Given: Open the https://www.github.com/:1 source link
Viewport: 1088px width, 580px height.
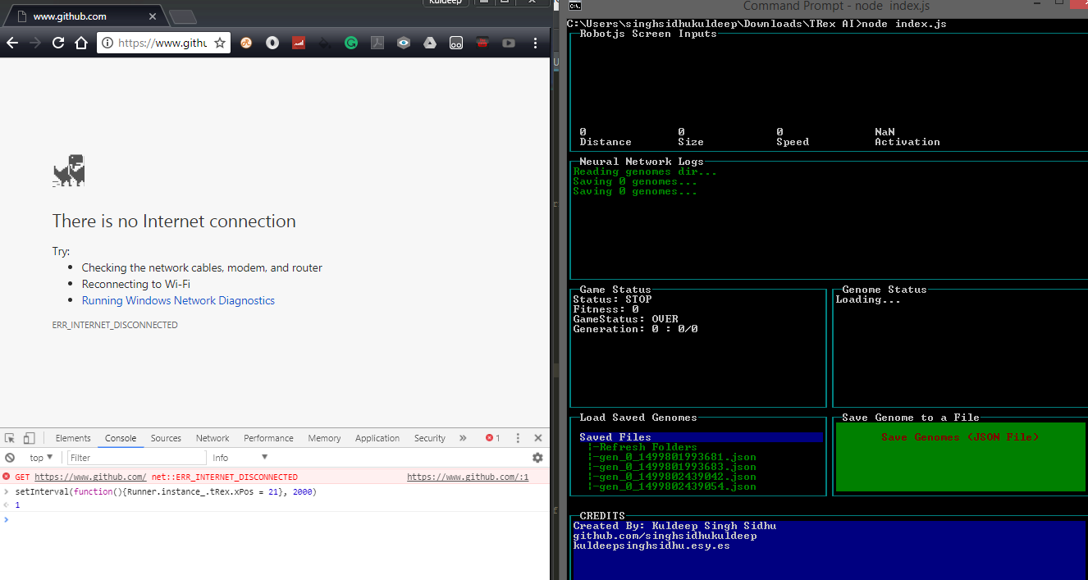Looking at the screenshot, I should click(x=468, y=477).
